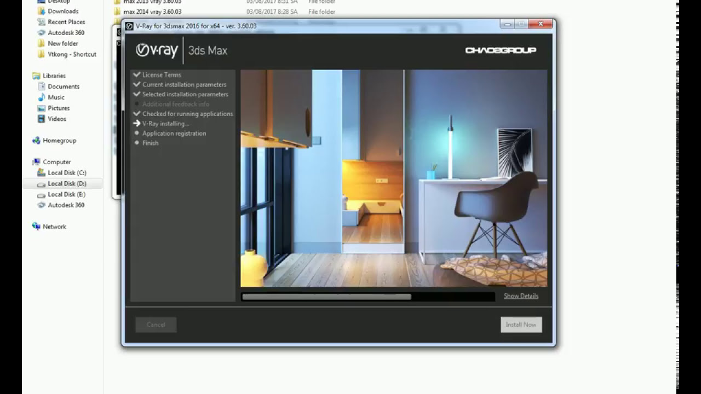Open Vtkong - Shortcut in sidebar
This screenshot has width=701, height=394.
pos(72,54)
